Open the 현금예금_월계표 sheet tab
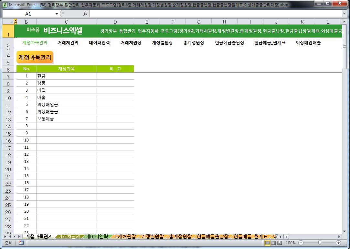 point(250,236)
